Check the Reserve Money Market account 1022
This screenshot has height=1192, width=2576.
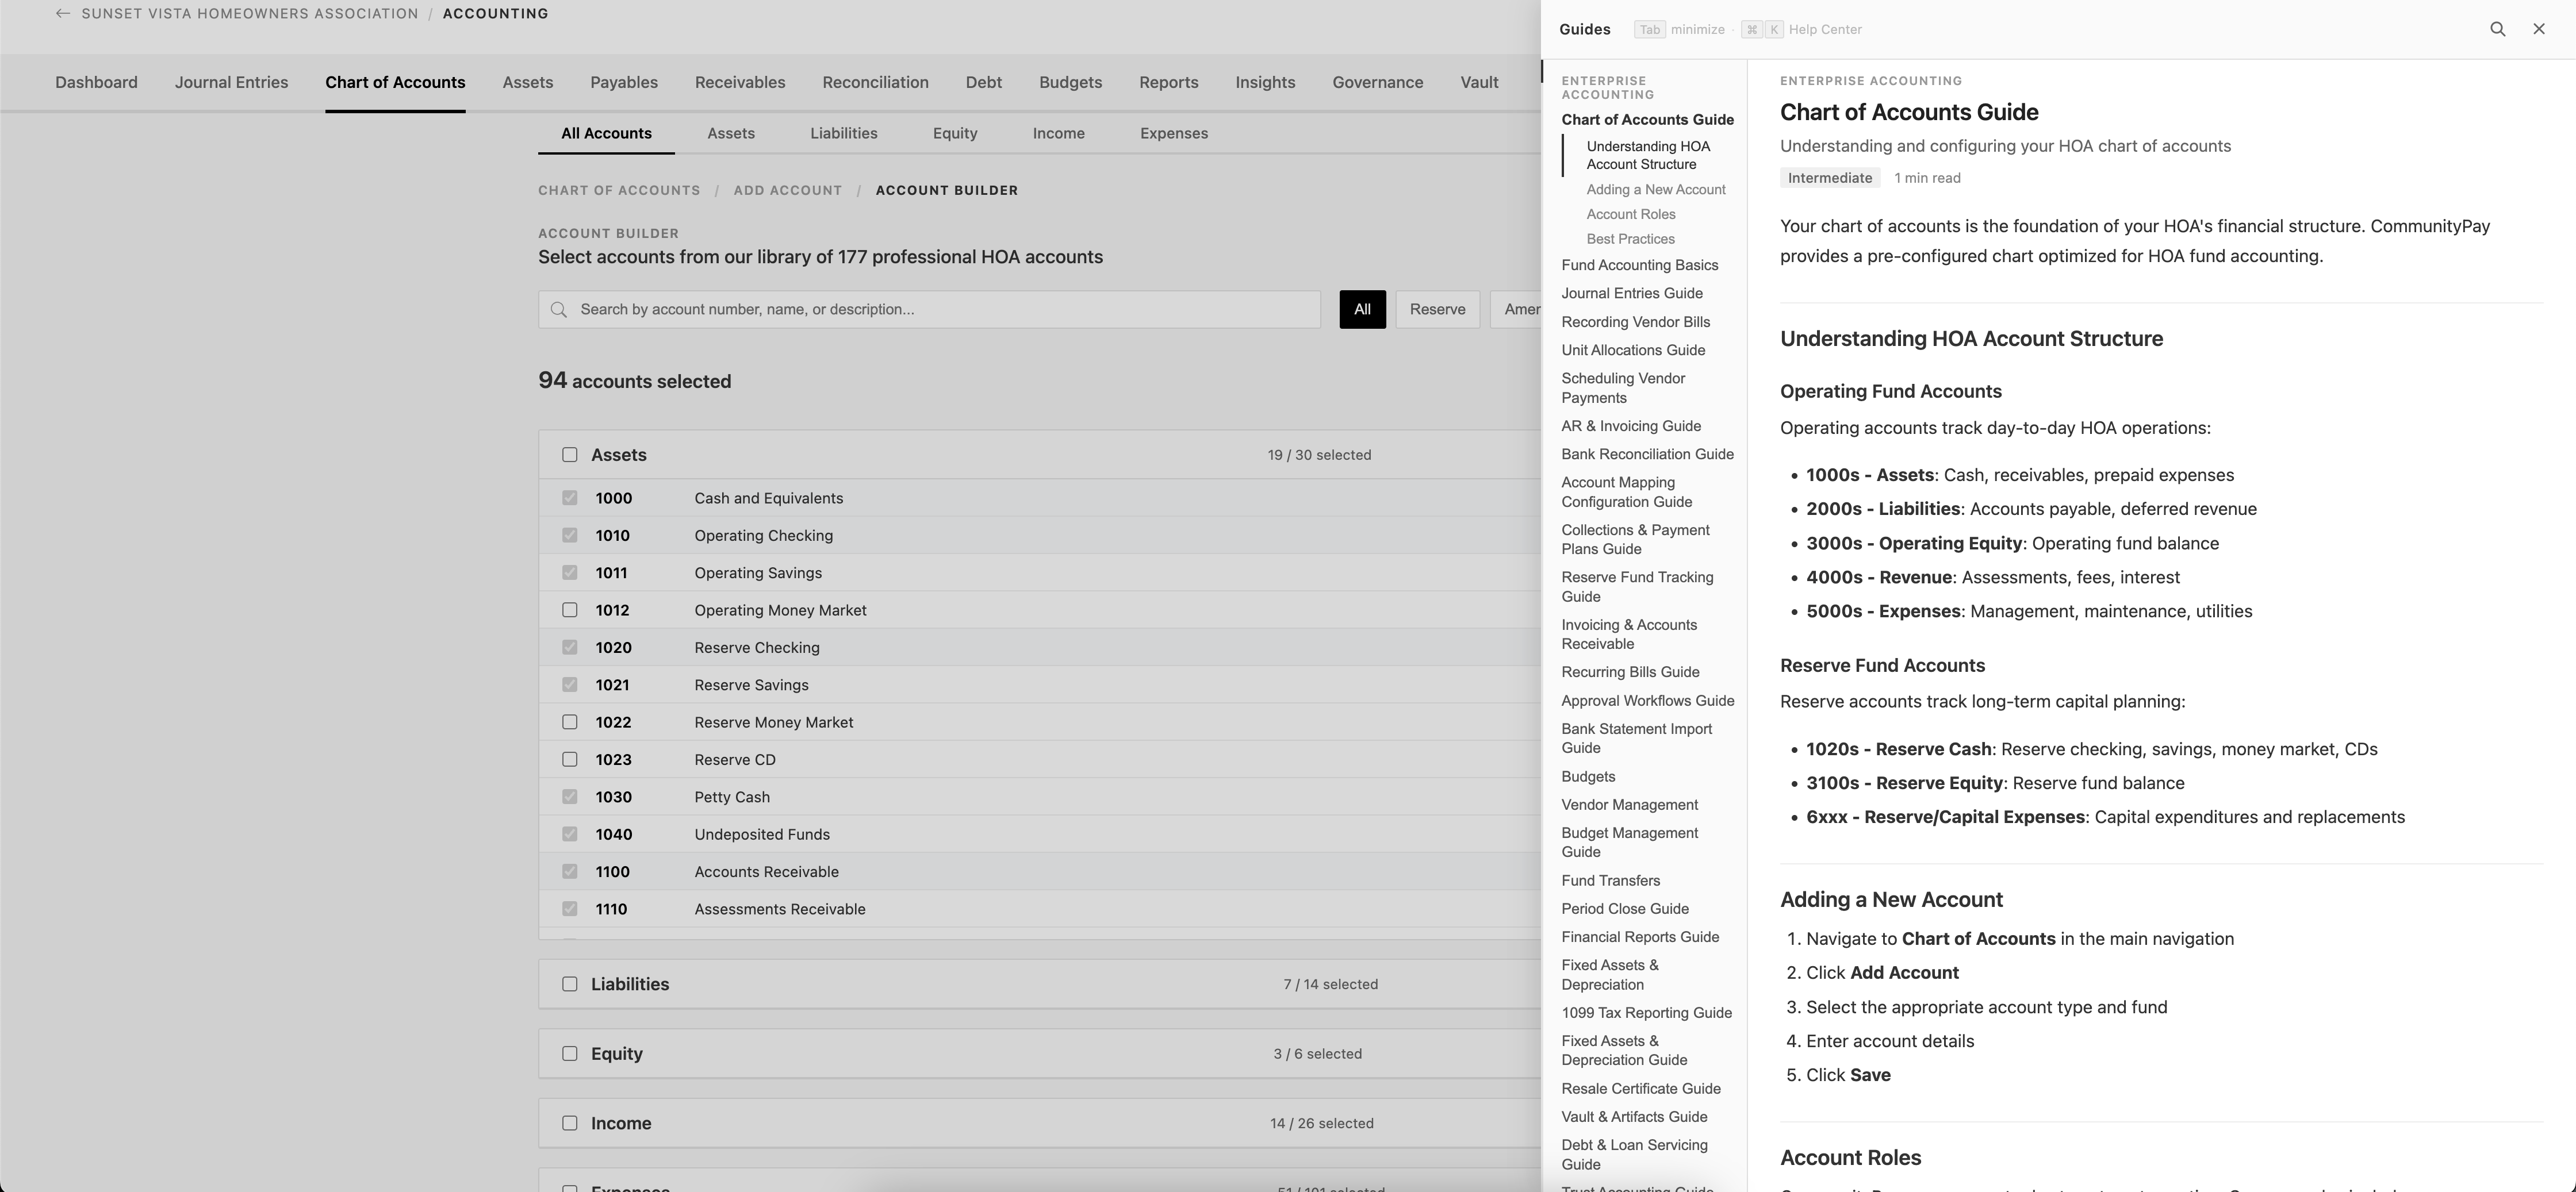570,721
